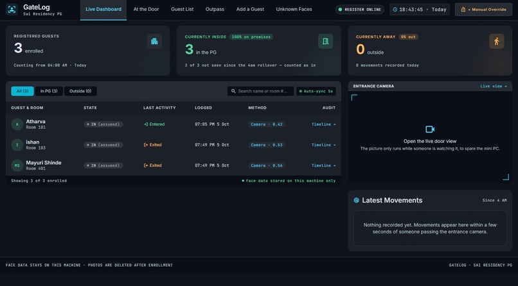Screen dimensions: 518x286
Task: Open the Add a Guest tab
Action: (250, 9)
